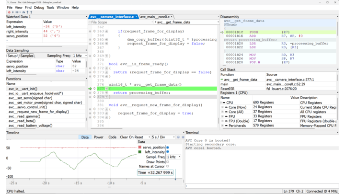Close the Watched Data 1 panel
The image size is (345, 194).
tap(86, 17)
